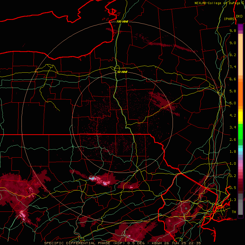Pick the purple top segment of color bar

pos(240,27)
